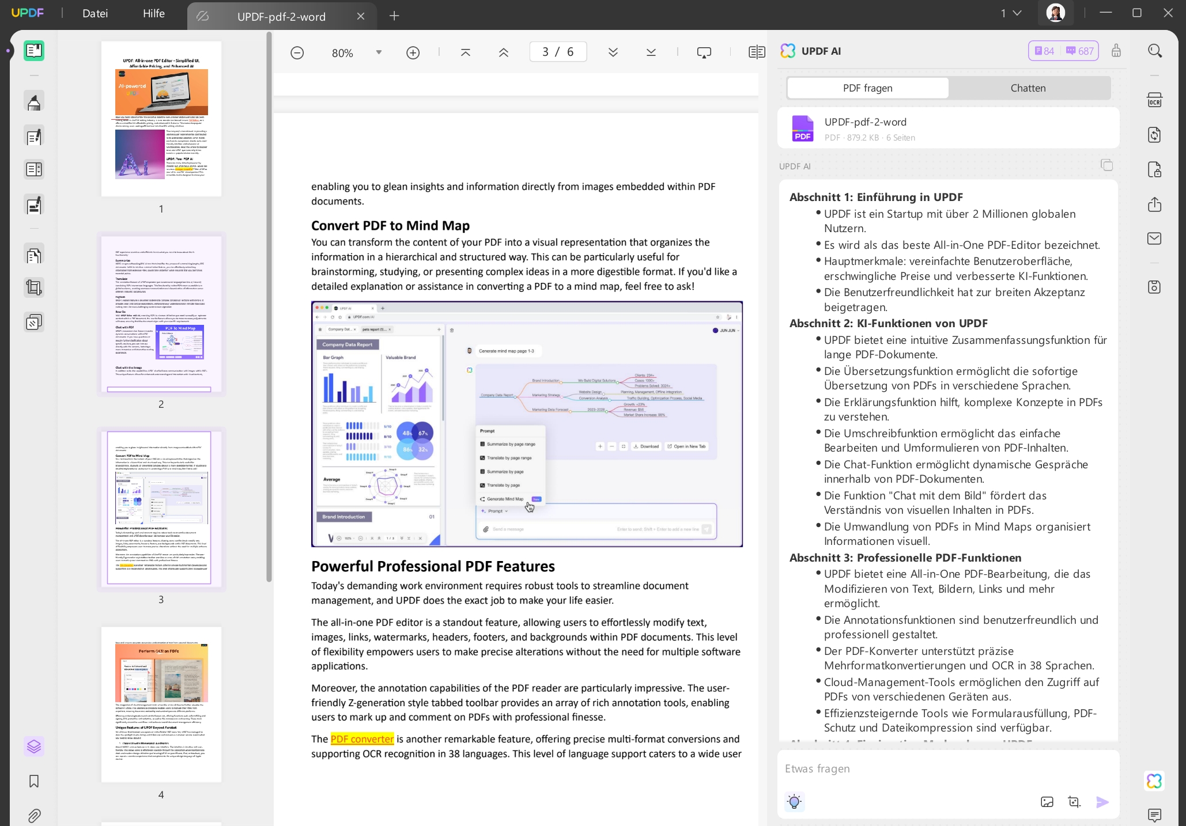Click the mind map screenshot image
1186x826 pixels.
pos(527,424)
